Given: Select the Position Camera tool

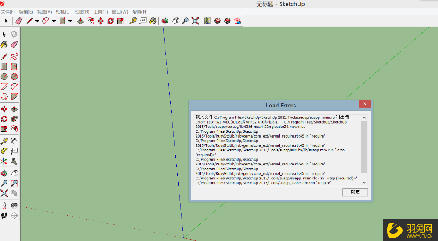Looking at the screenshot, I should [x=4, y=205].
